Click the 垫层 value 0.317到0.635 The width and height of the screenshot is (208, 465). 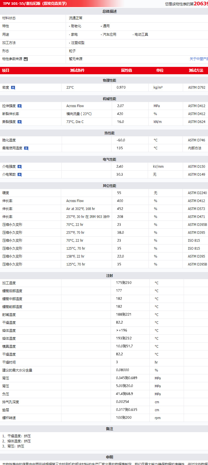coord(126,410)
